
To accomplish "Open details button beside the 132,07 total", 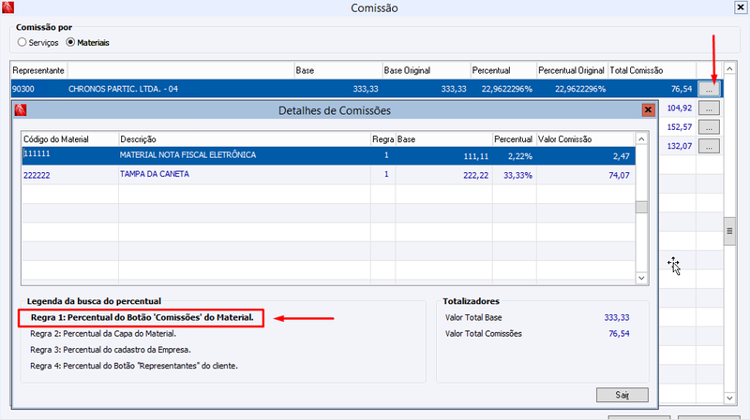I will pos(709,147).
